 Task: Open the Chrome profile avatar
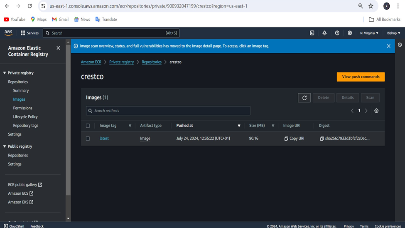coord(386,6)
